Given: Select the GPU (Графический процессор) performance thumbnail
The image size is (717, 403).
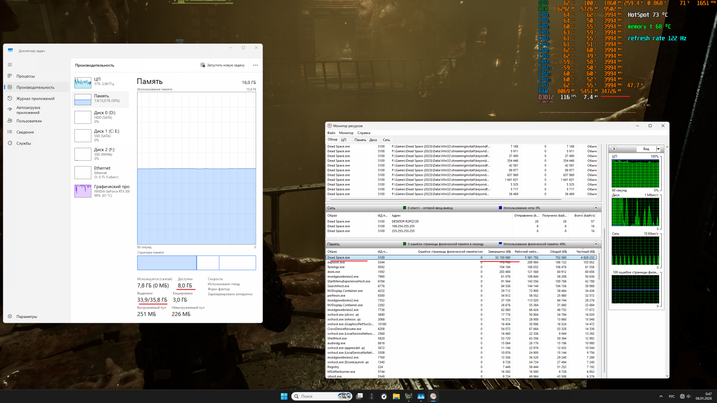Looking at the screenshot, I should (x=83, y=191).
